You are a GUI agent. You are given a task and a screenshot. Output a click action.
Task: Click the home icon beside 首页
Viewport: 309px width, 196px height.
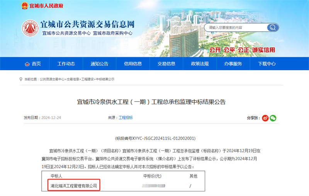[27, 64]
